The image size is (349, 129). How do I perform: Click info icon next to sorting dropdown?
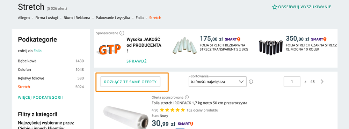(251, 82)
